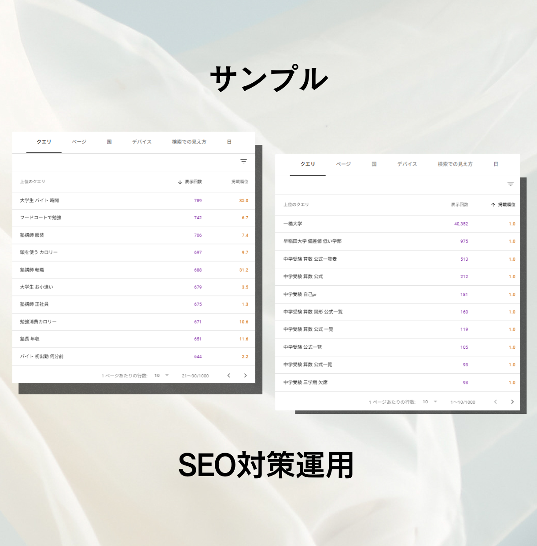
Task: Click 掲載順位 column header in left table
Action: click(240, 182)
